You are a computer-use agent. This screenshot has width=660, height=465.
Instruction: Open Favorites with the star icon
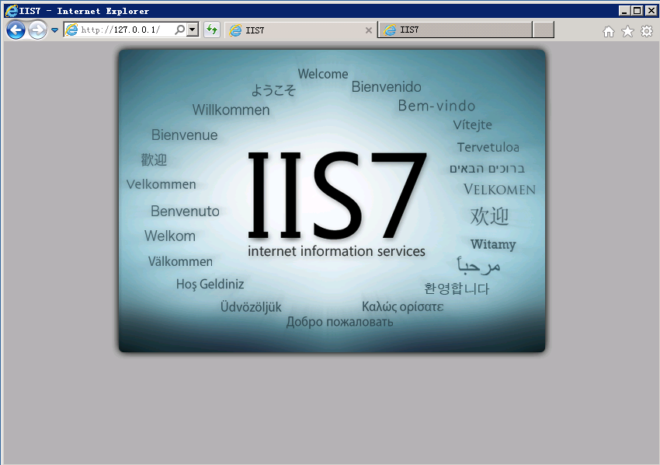627,31
